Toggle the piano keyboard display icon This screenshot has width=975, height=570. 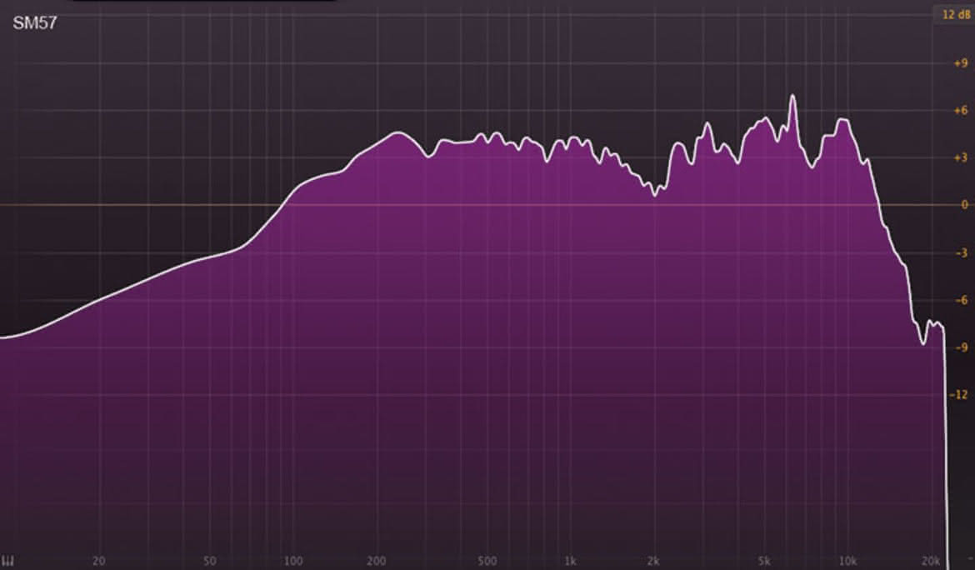(x=7, y=562)
